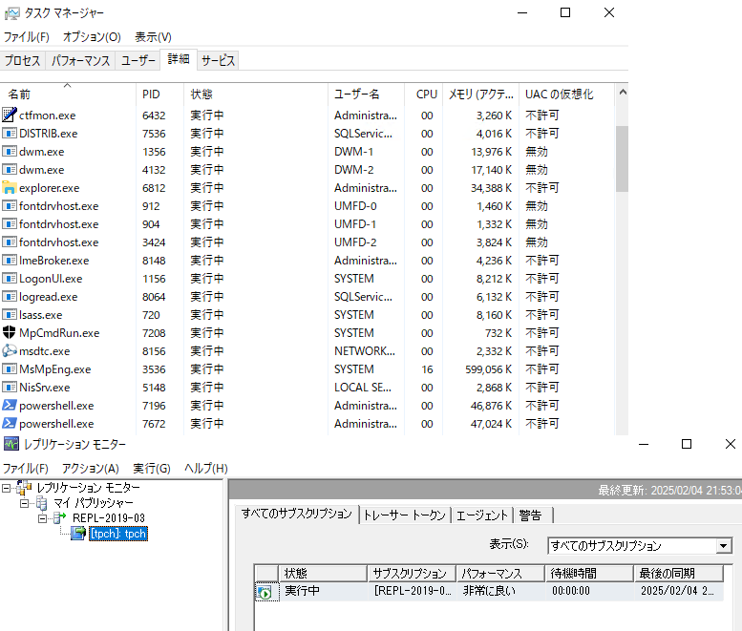The width and height of the screenshot is (742, 631).
Task: Click the explorer.exe folder icon
Action: (x=9, y=188)
